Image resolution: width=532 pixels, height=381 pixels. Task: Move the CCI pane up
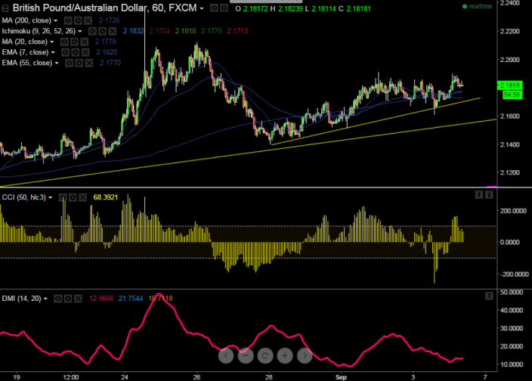coord(478,196)
